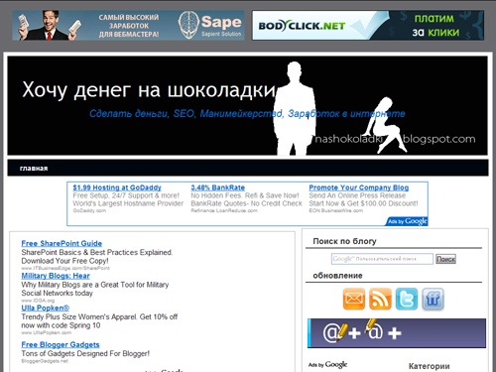Open the Military Blogs: Hear link
Image resolution: width=496 pixels, height=372 pixels.
(56, 276)
